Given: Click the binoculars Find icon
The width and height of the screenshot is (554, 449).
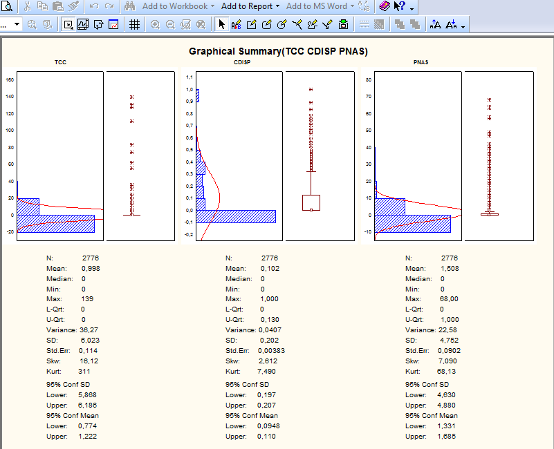Looking at the screenshot, I should [129, 6].
